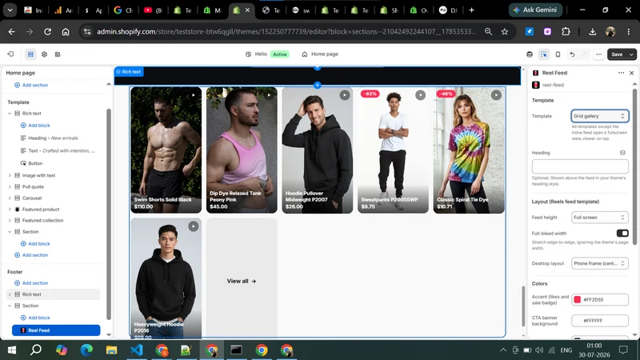The height and width of the screenshot is (360, 640).
Task: Open the Save button dropdown arrow
Action: click(x=631, y=54)
